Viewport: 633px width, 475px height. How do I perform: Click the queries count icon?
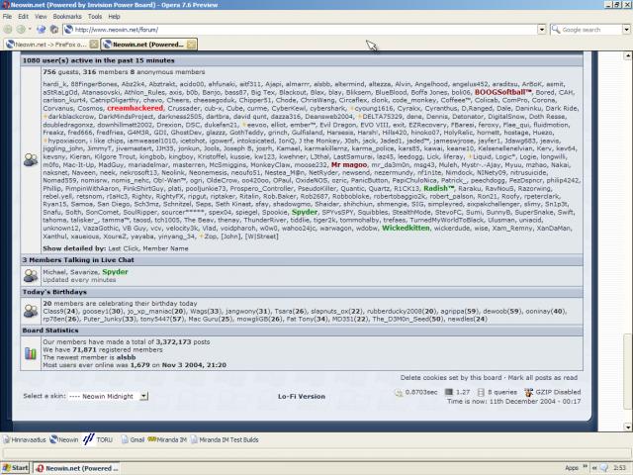point(481,392)
